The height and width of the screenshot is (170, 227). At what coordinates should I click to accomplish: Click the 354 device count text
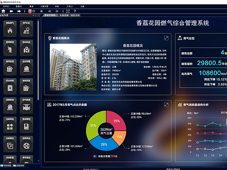coord(113,156)
